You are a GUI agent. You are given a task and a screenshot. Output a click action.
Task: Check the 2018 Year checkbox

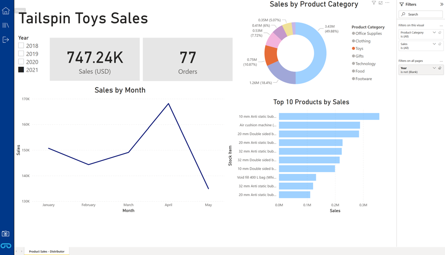tap(21, 45)
